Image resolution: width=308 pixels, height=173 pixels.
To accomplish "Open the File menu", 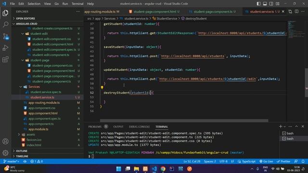I will click(12, 4).
